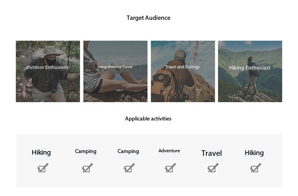Select the Travel and Outings photo tile
Screen dimensions: 298x196
coord(183,71)
